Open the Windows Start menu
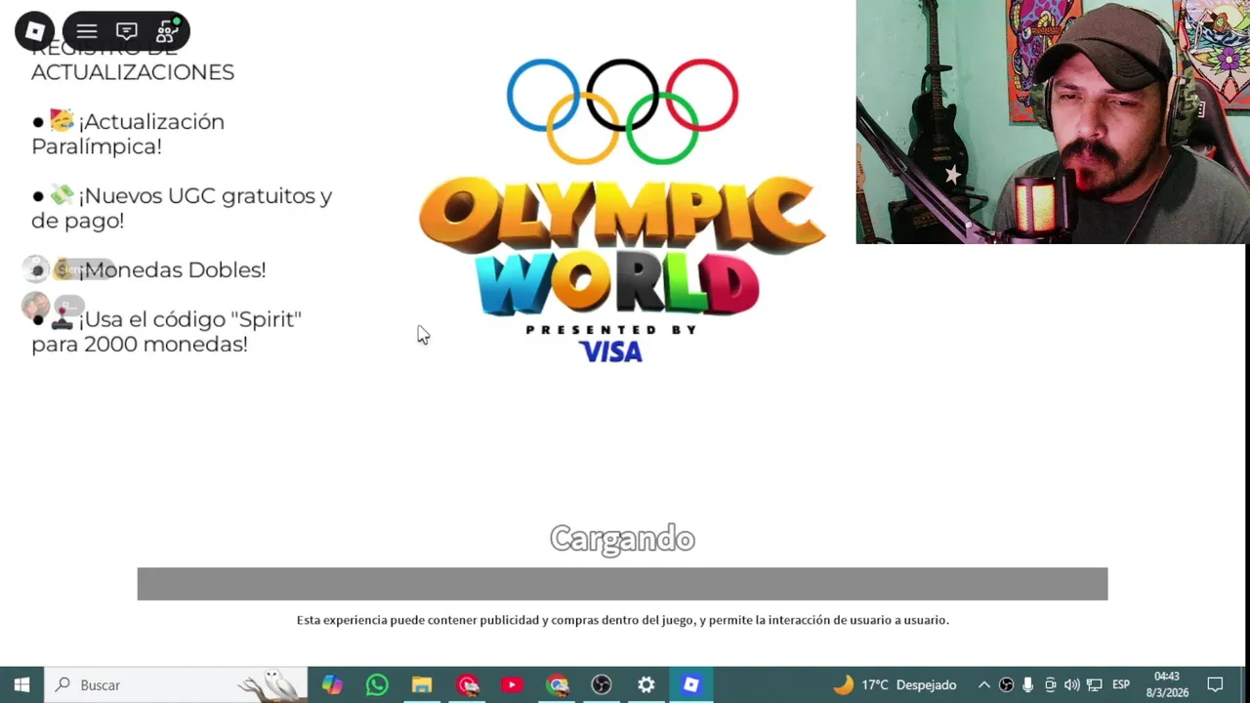 [21, 684]
